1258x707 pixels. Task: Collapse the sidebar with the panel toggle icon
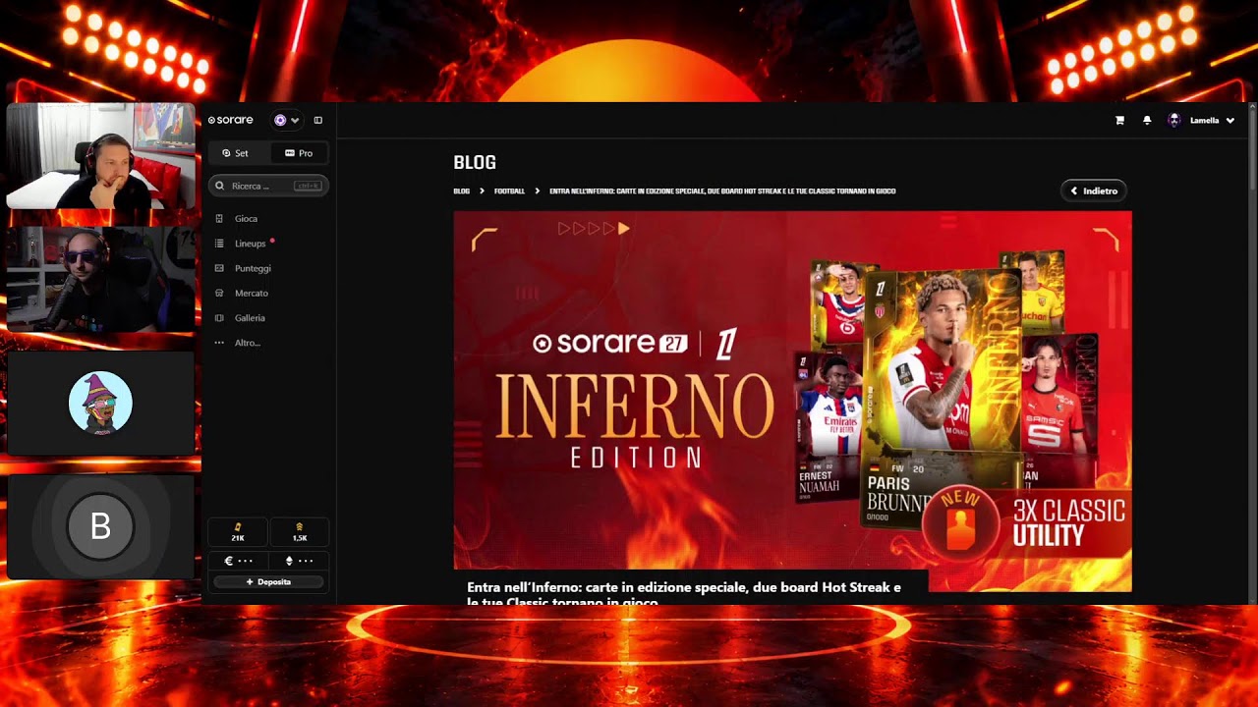coord(317,120)
